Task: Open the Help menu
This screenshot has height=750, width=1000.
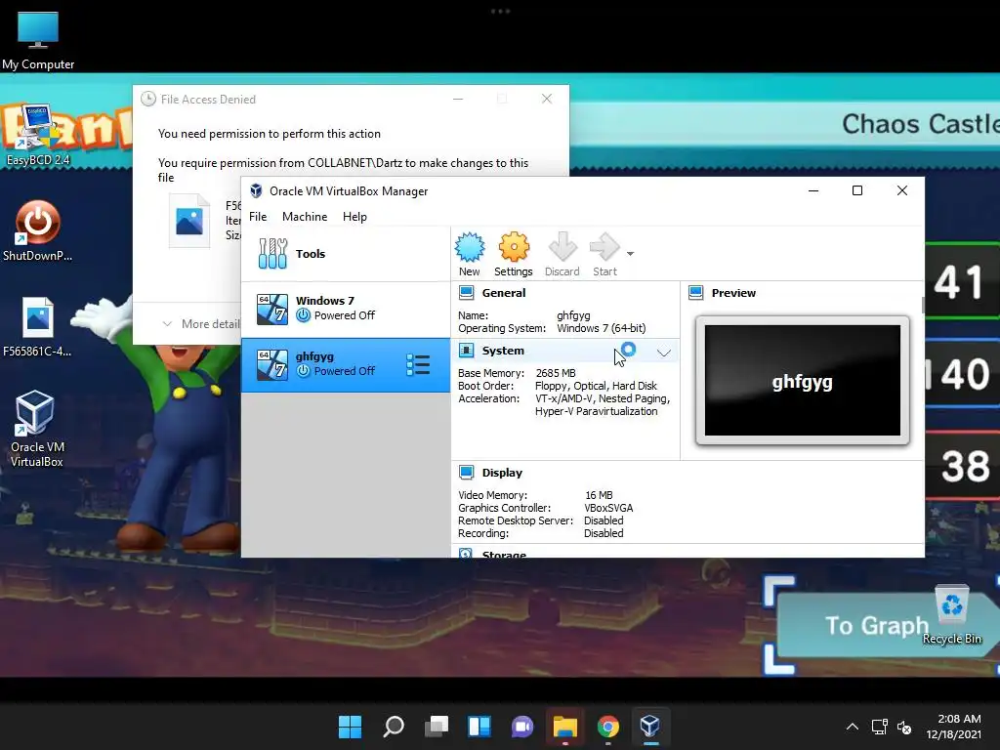Action: [x=354, y=217]
